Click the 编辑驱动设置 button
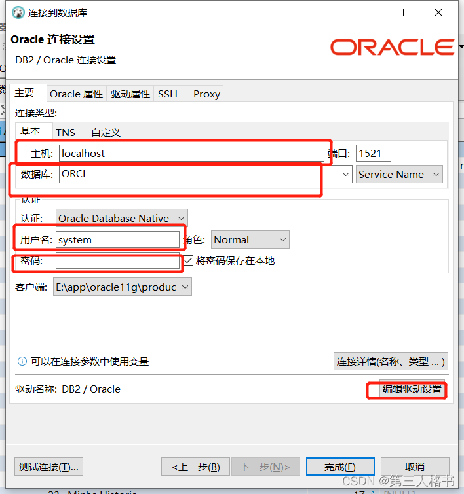464x494 pixels. point(412,389)
